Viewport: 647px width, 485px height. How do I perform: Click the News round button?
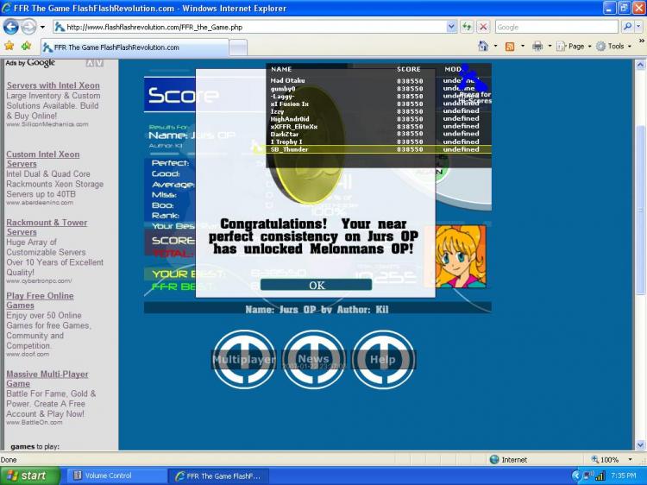pyautogui.click(x=314, y=360)
